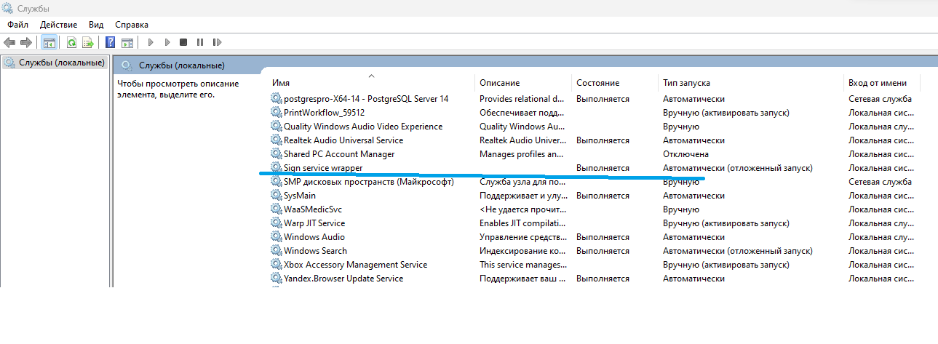Select the Quality Windows Audio Video Experience service

pos(363,127)
